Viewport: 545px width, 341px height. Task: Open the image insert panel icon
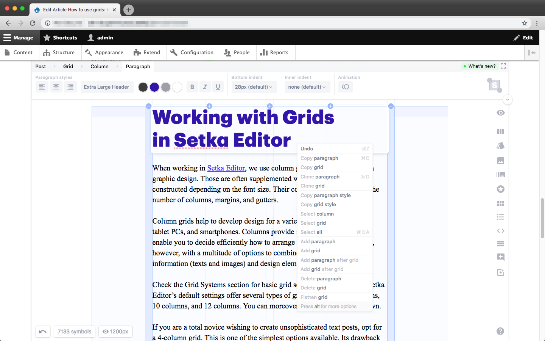pos(501,161)
